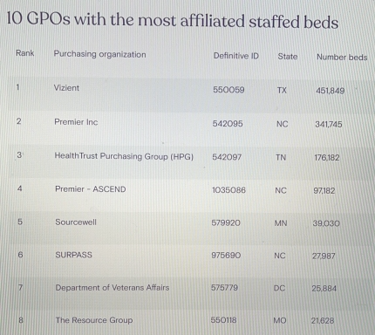This screenshot has height=335, width=375.
Task: Select the Sourcewell row name
Action: click(76, 222)
